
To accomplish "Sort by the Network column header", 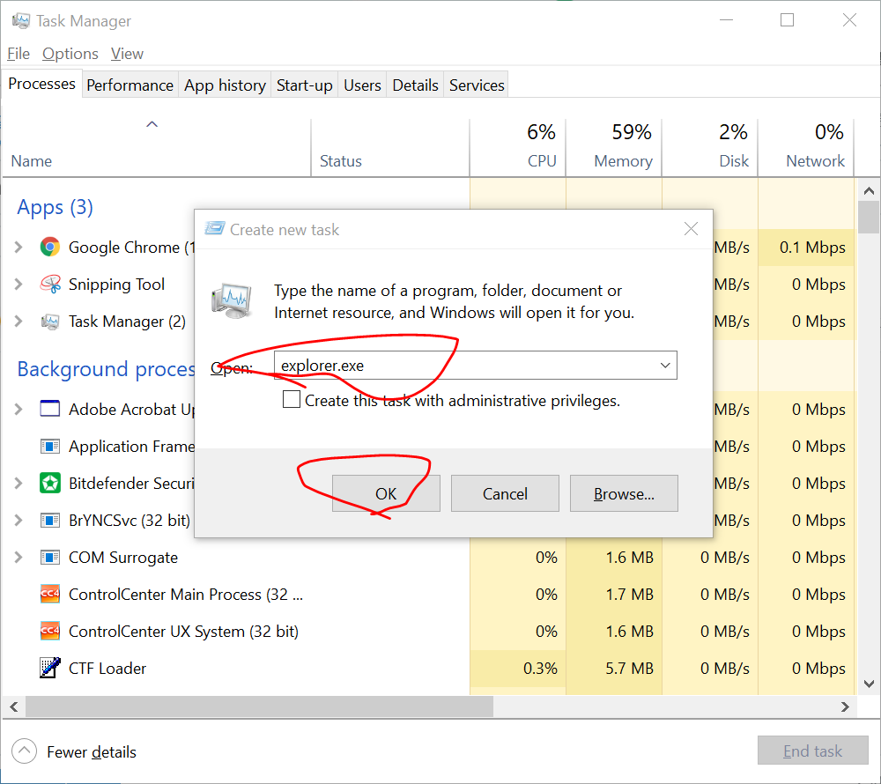I will [x=806, y=147].
